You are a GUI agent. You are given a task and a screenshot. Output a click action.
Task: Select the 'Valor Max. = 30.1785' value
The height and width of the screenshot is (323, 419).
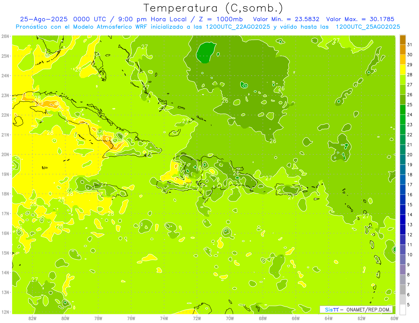point(360,19)
